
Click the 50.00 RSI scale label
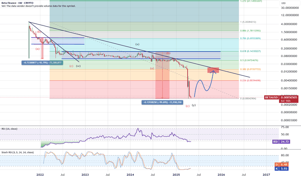click(285, 134)
